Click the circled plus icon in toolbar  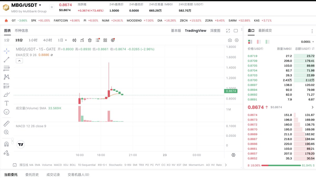(x=113, y=40)
